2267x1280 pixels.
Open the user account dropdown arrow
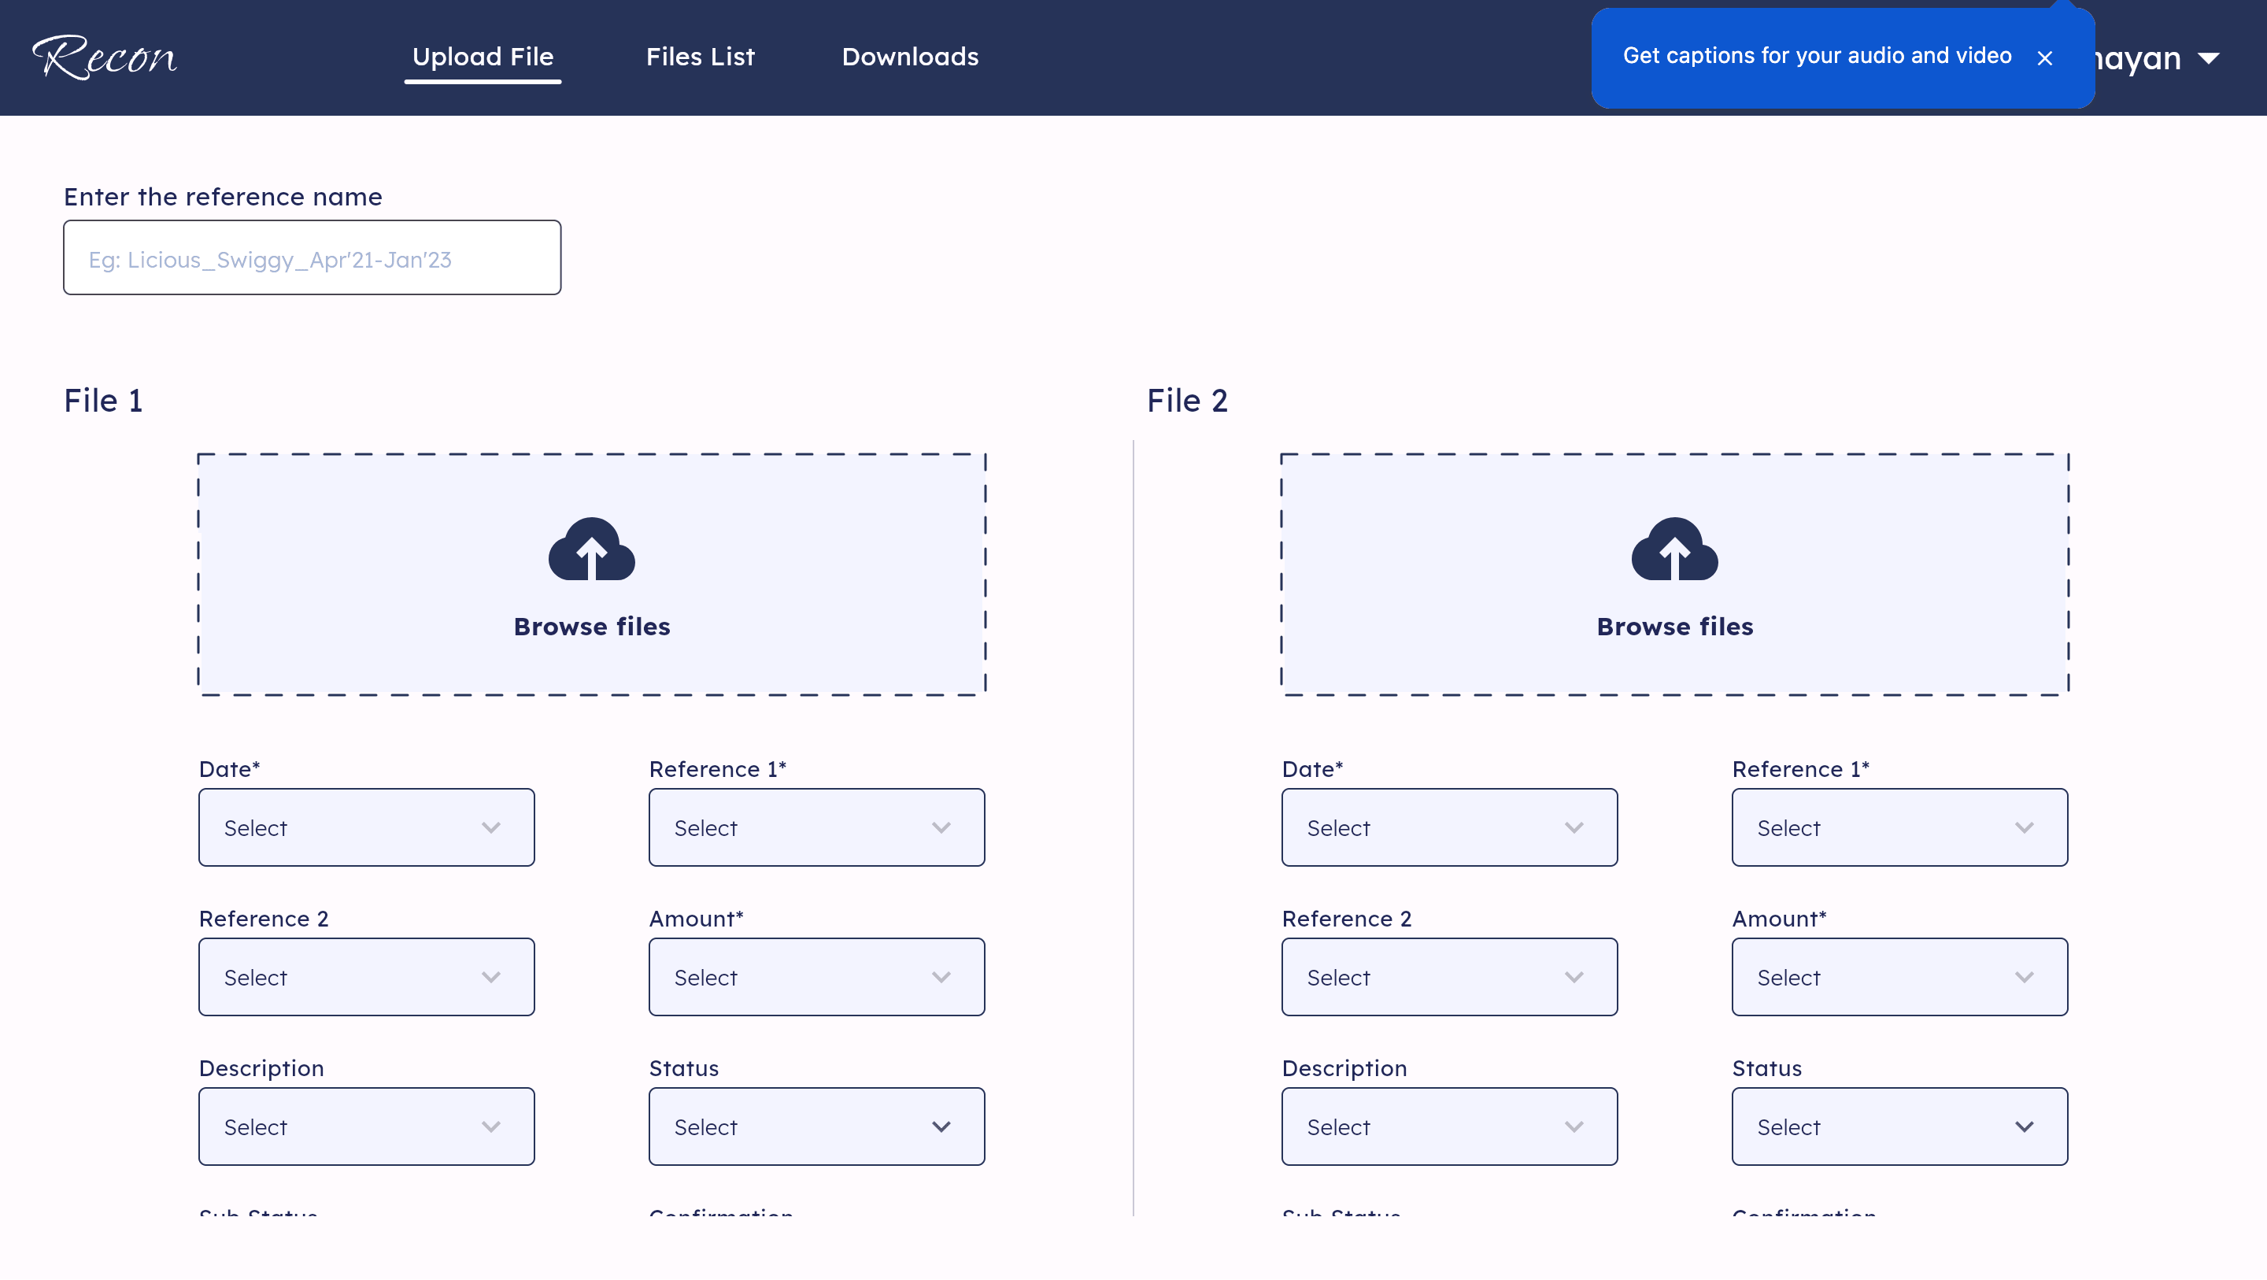(x=2208, y=59)
